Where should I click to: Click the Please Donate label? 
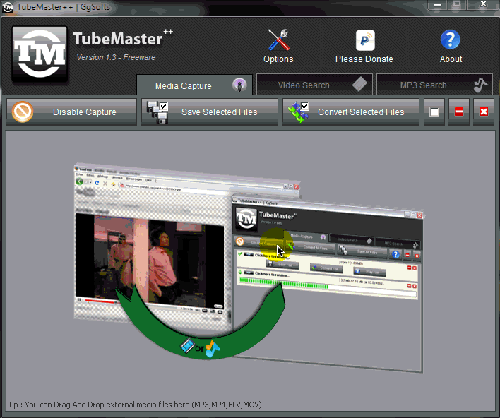364,59
